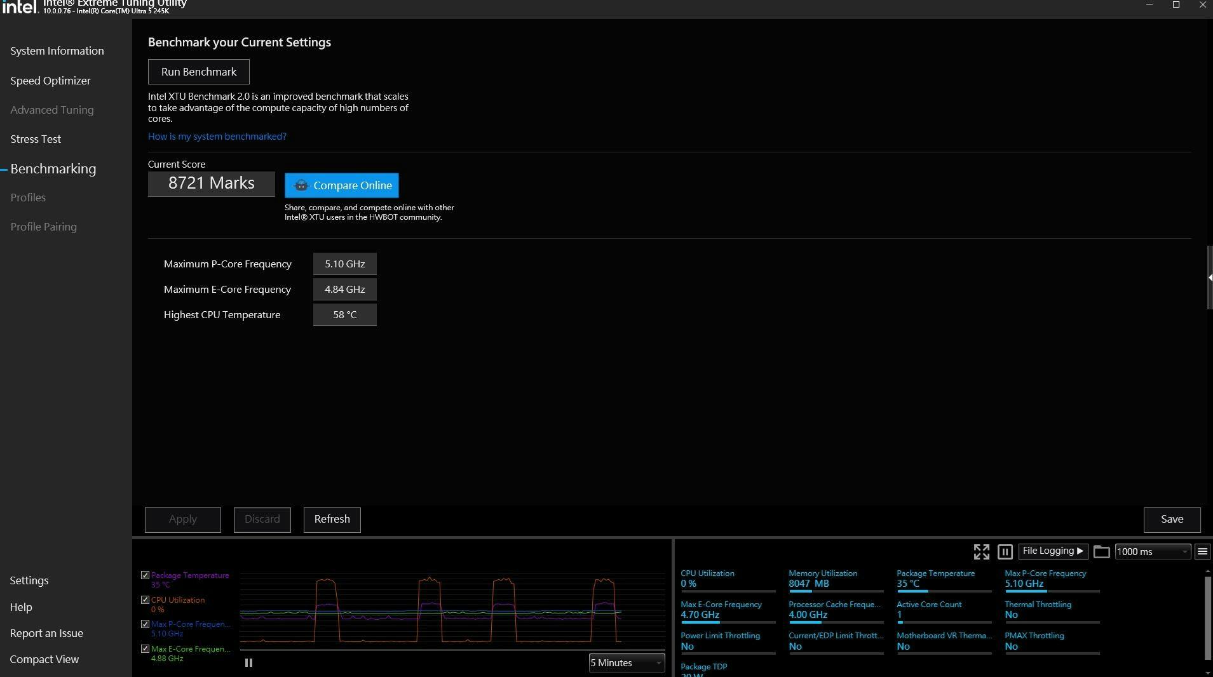
Task: Select CPU Utilization 0 % monitor tile
Action: pos(728,580)
